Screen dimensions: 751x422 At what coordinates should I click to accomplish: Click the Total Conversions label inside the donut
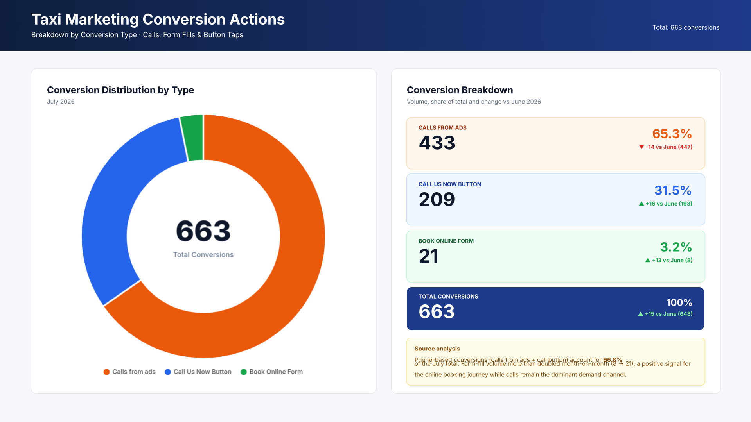(x=203, y=255)
